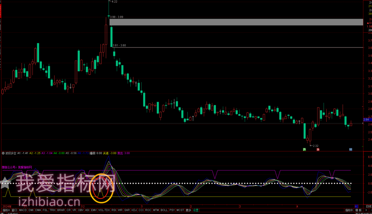Choose the RSI indicator tab

click(114, 210)
